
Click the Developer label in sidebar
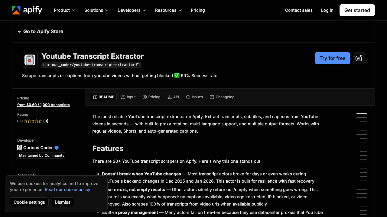point(26,140)
